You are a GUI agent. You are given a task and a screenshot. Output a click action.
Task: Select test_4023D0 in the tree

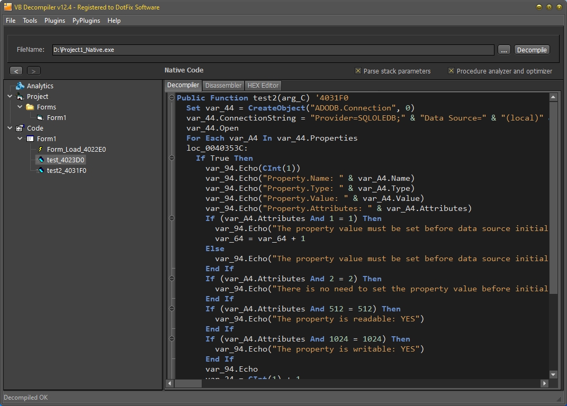click(66, 160)
